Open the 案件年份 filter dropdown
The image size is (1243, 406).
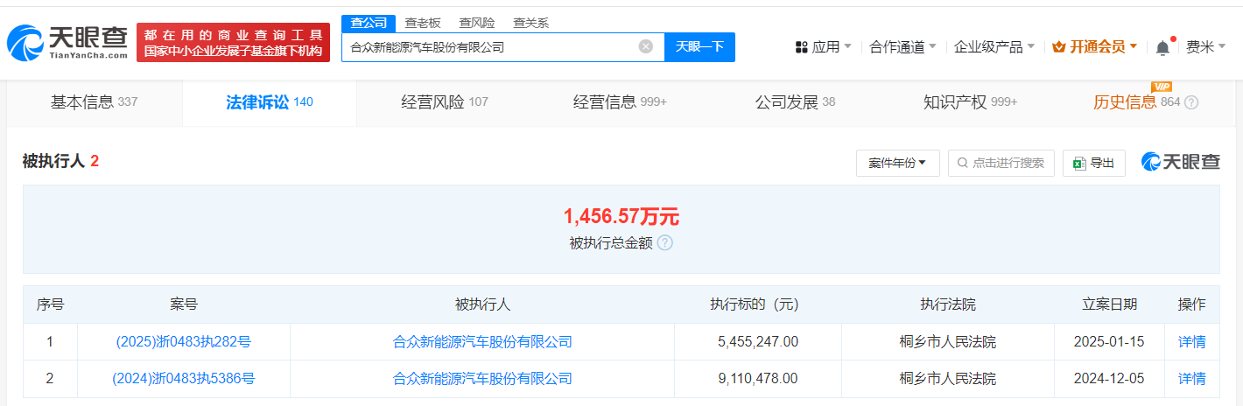[897, 163]
